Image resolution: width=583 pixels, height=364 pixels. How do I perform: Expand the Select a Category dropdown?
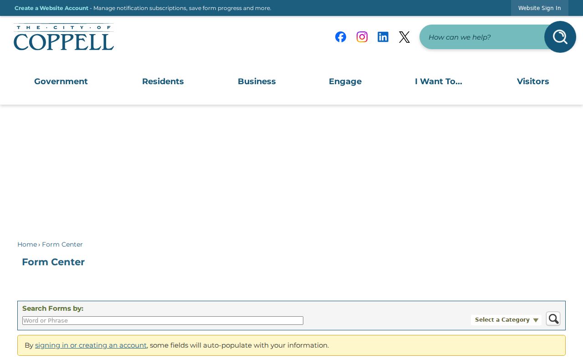[506, 320]
